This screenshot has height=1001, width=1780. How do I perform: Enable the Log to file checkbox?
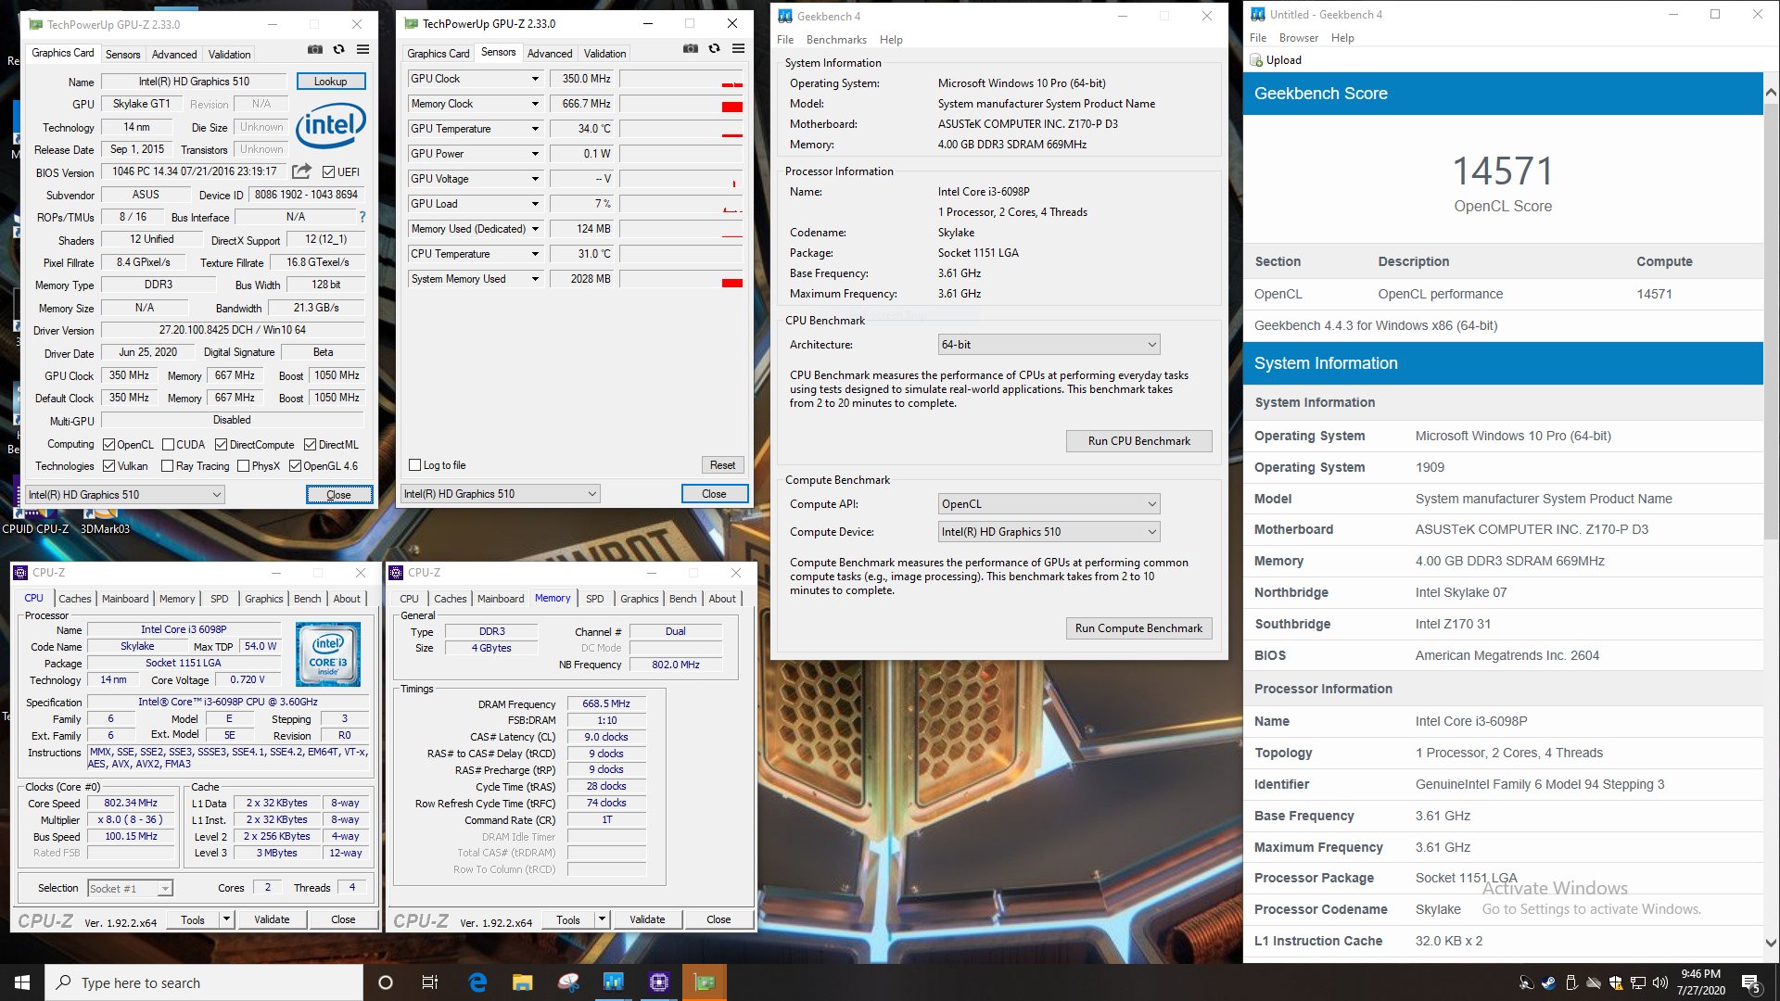pyautogui.click(x=415, y=465)
